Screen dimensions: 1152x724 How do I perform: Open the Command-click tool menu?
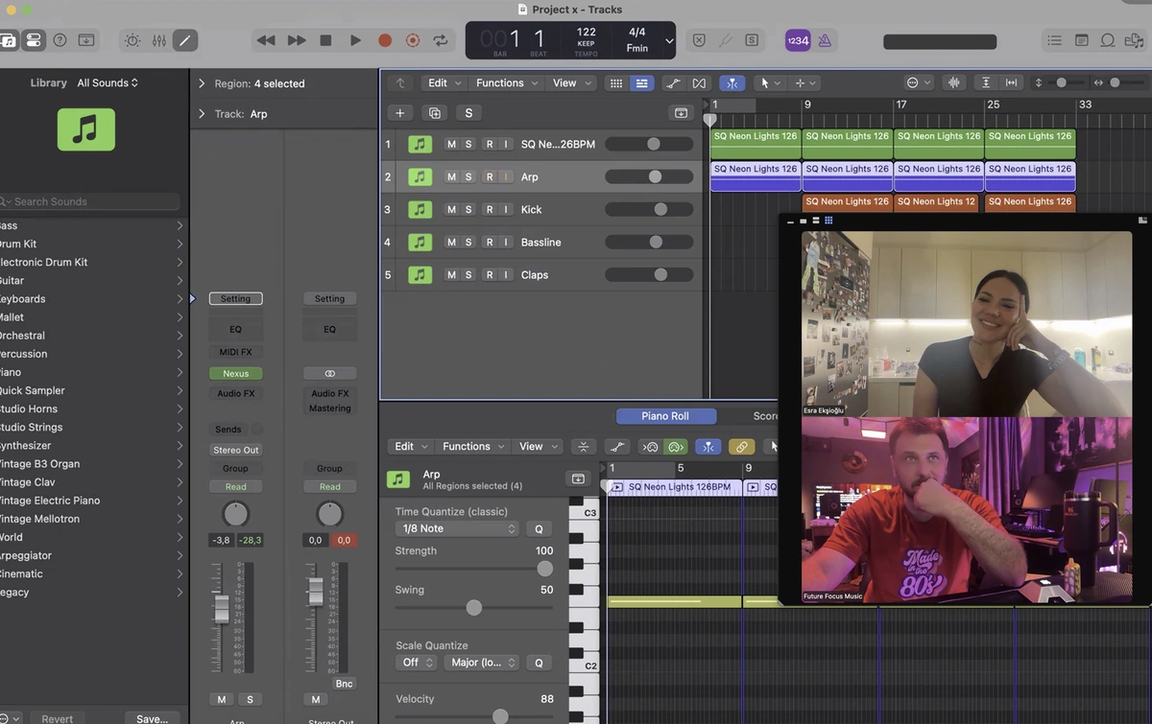(x=805, y=83)
